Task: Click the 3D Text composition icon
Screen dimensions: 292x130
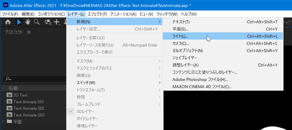Action: pyautogui.click(x=9, y=95)
